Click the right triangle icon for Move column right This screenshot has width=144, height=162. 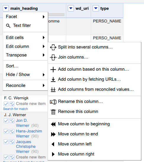tap(53, 154)
